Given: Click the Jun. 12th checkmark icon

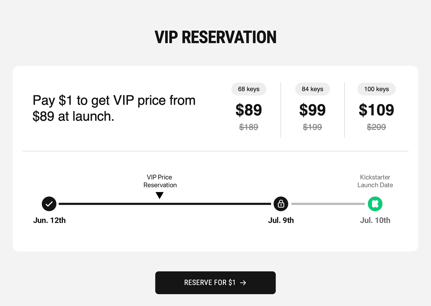Looking at the screenshot, I should coord(49,204).
